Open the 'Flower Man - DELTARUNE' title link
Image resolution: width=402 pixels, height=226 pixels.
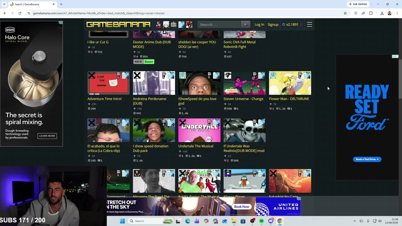pyautogui.click(x=289, y=99)
